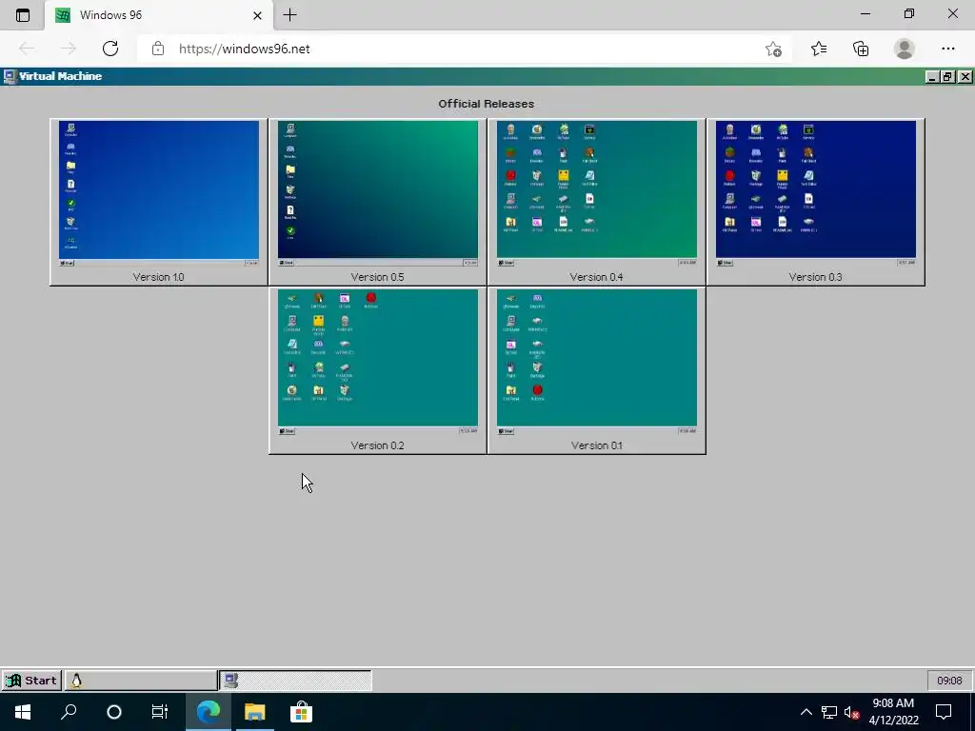Image resolution: width=975 pixels, height=731 pixels.
Task: Open the Version 0.1 release thumbnail
Action: tap(596, 370)
